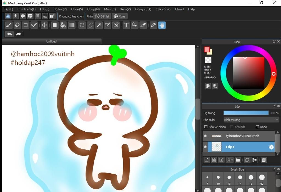The image size is (281, 192).
Task: Click the Undo arrow
Action: pyautogui.click(x=10, y=34)
